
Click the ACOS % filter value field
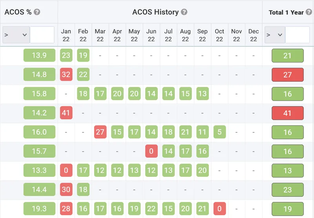[x=42, y=35]
